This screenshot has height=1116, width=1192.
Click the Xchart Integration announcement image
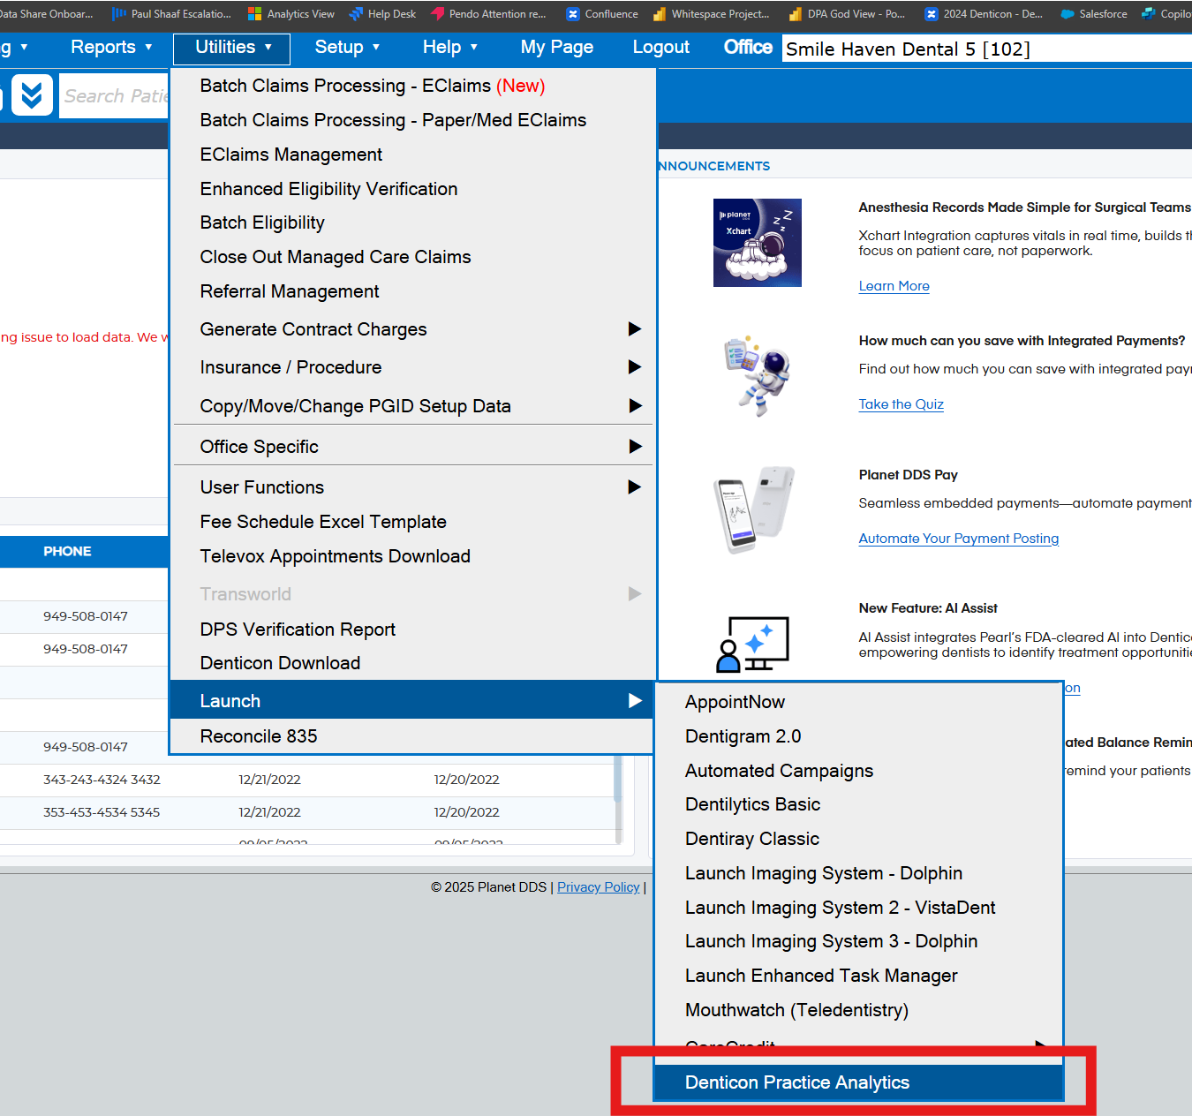pos(757,243)
